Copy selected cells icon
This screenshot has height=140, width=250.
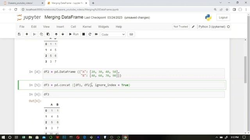tap(41, 34)
